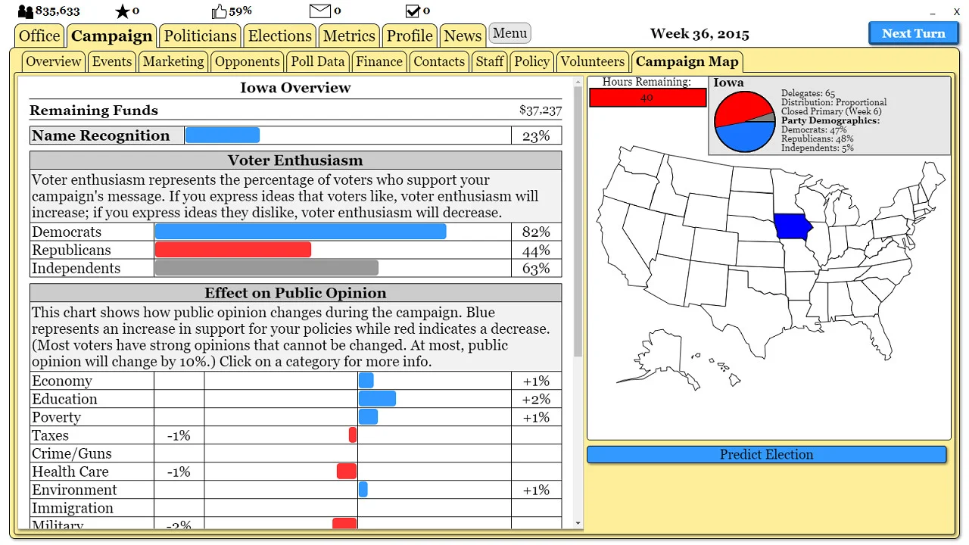Open the Menu button

point(509,33)
